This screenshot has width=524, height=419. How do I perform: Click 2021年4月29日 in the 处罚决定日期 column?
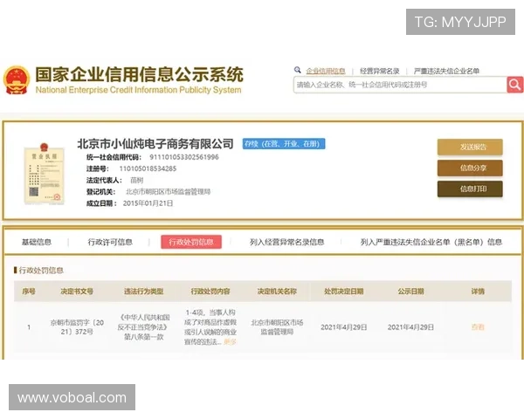pyautogui.click(x=344, y=327)
